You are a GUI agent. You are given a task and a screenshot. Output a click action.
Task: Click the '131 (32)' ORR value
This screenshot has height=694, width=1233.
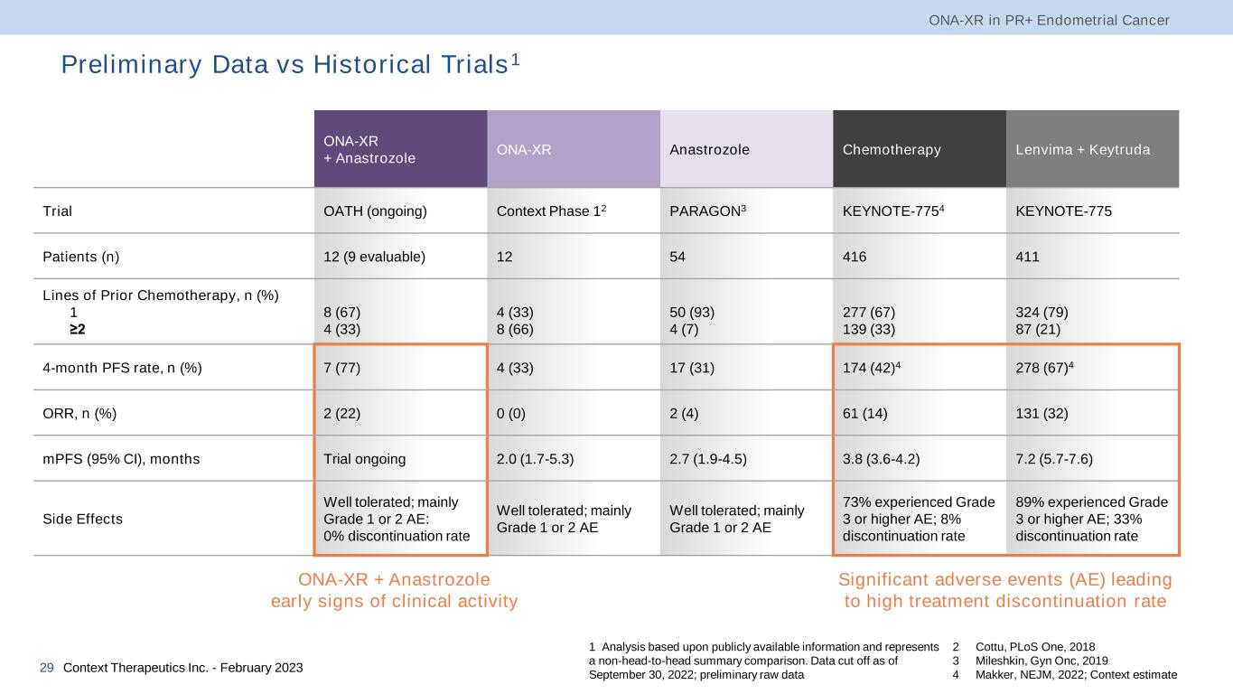pyautogui.click(x=1043, y=413)
